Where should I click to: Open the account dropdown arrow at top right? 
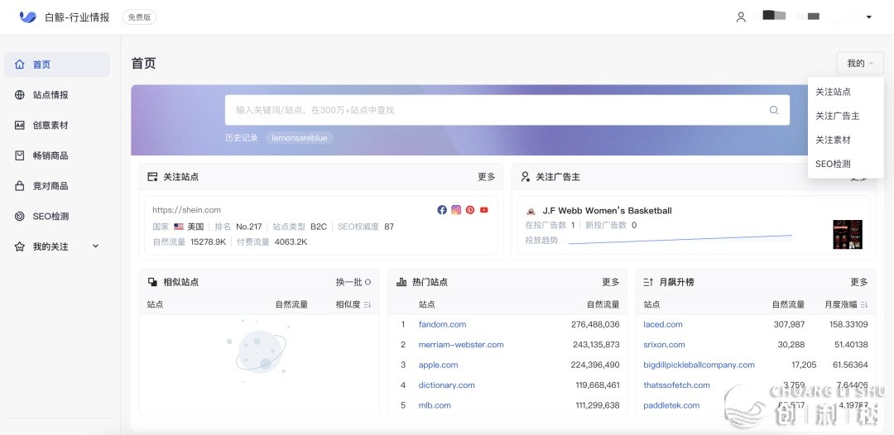[868, 17]
